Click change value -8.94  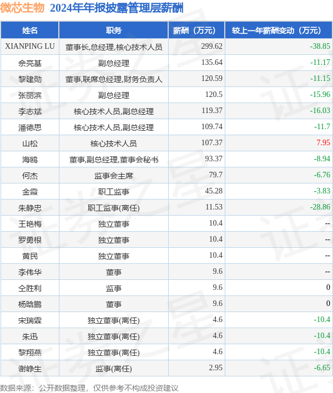click(322, 159)
